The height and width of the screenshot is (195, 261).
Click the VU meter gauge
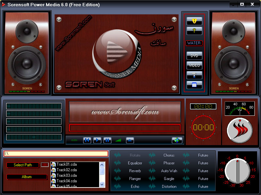pos(240,109)
